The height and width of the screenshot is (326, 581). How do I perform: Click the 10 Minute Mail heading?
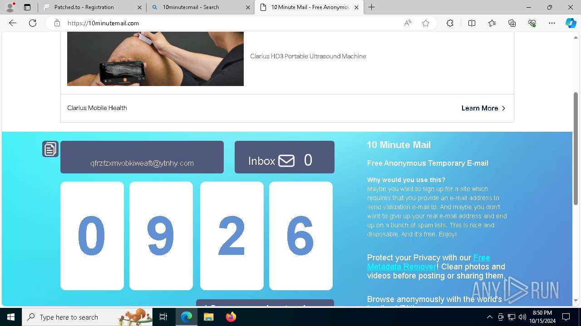[399, 145]
